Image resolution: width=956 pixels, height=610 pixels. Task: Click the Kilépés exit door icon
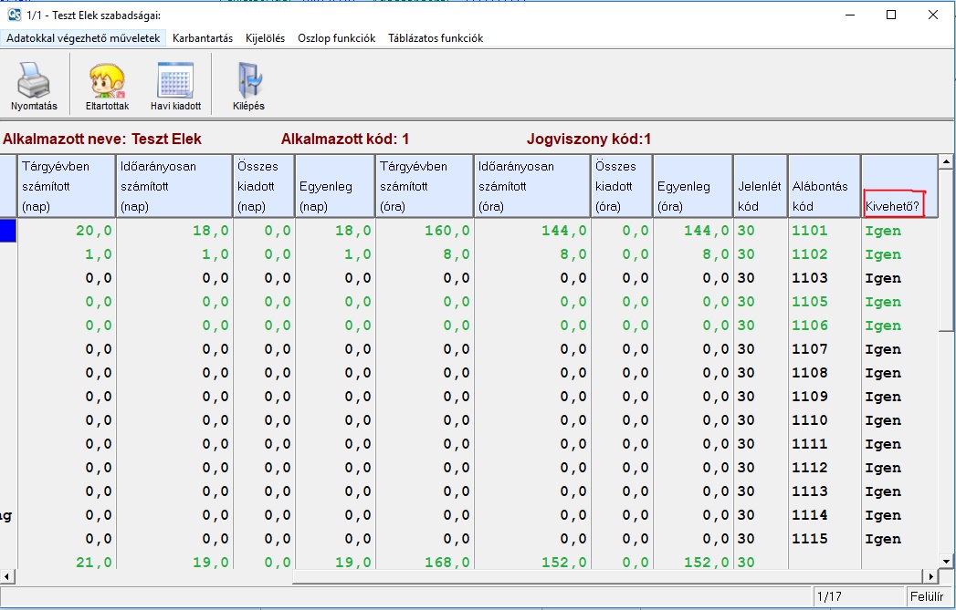(x=248, y=82)
